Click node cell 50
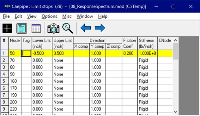200x116 pixels. (15, 53)
